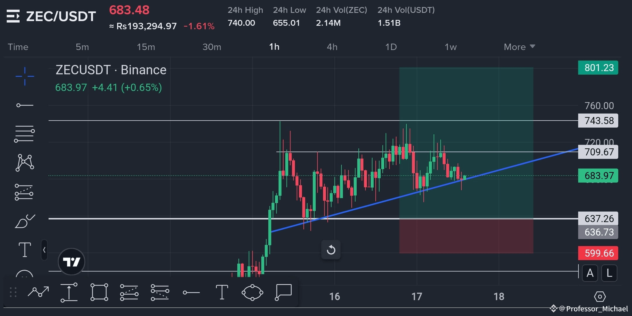Select the price range measure tool
This screenshot has width=632, height=316.
coord(69,292)
